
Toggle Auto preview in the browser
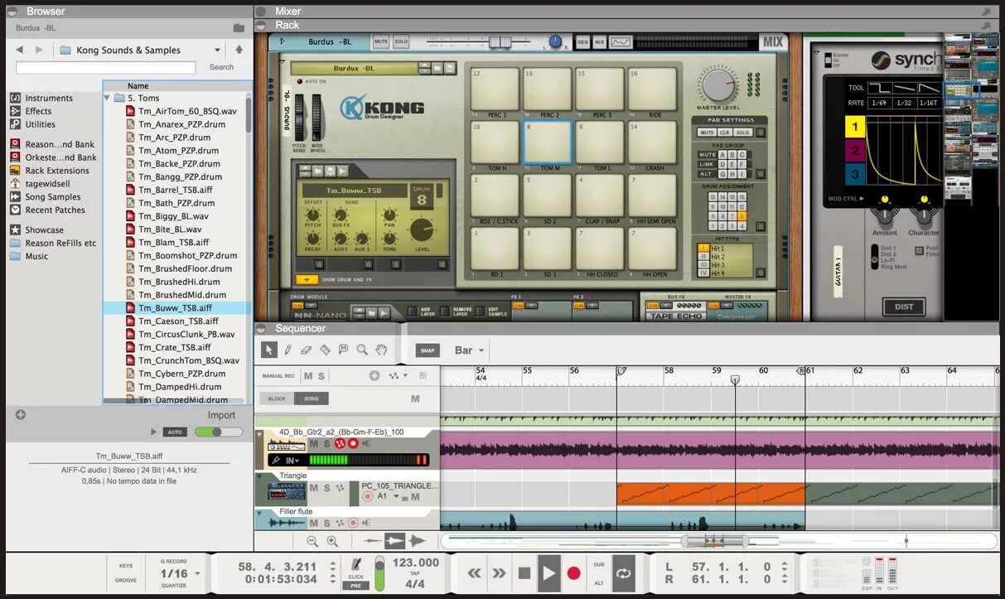pyautogui.click(x=175, y=432)
